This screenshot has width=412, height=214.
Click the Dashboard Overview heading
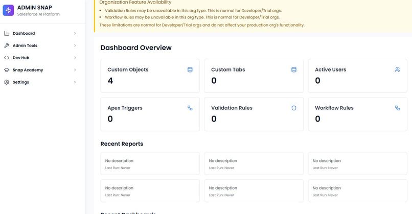pos(136,47)
